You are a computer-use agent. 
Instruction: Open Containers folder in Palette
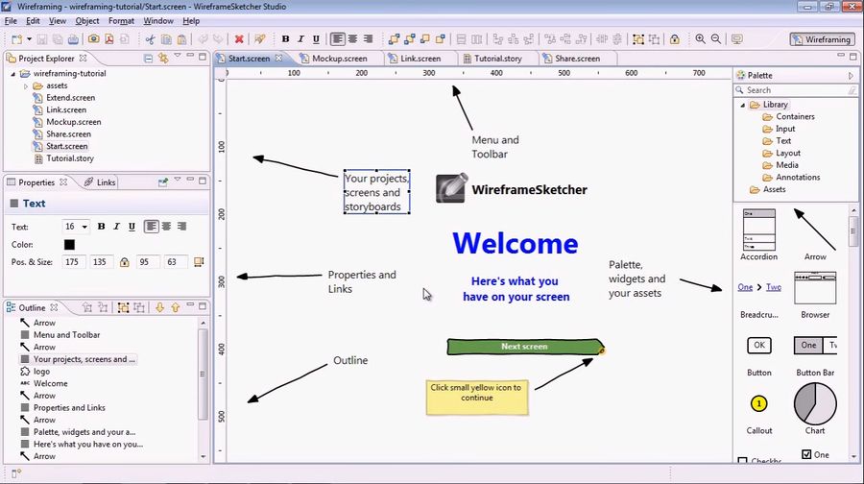(x=795, y=117)
